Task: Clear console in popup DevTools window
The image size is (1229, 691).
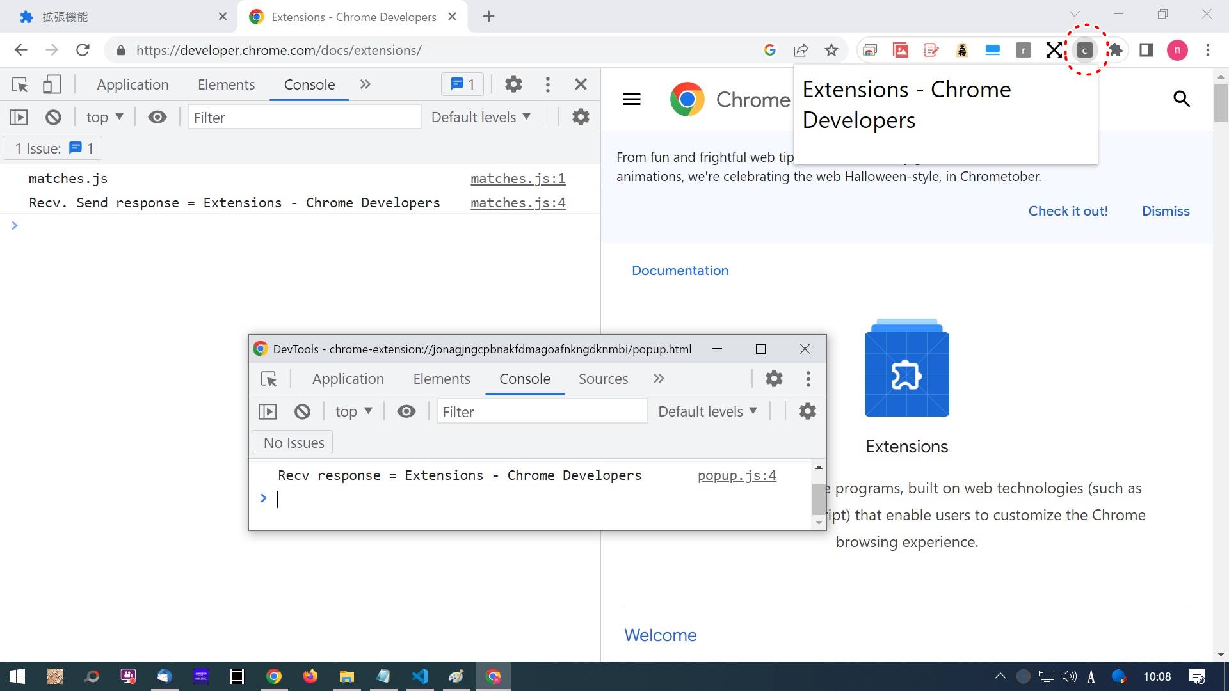Action: click(x=302, y=411)
